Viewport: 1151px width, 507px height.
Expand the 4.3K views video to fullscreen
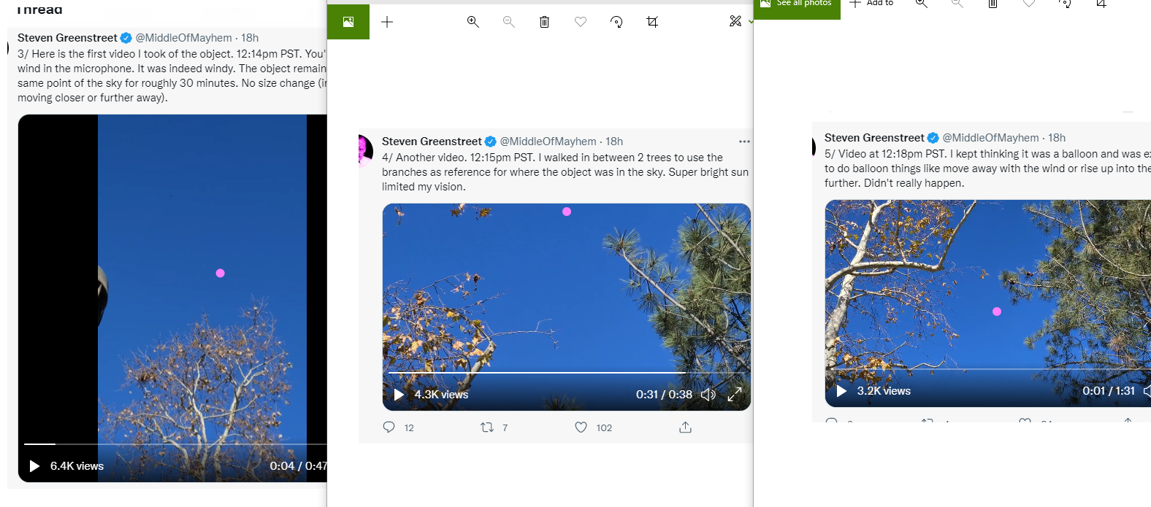(x=735, y=395)
